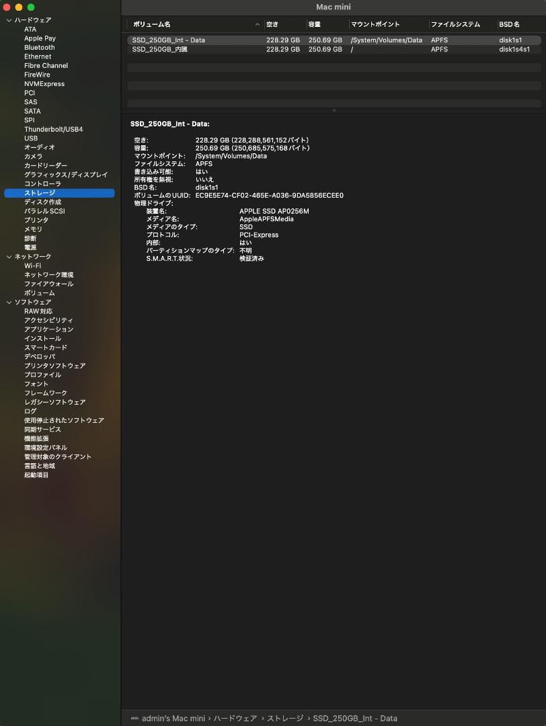Click ストレージ in the bottom path bar
546x726 pixels.
[285, 719]
